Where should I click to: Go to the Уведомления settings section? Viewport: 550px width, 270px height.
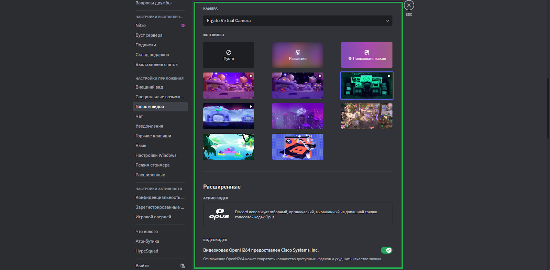click(149, 126)
